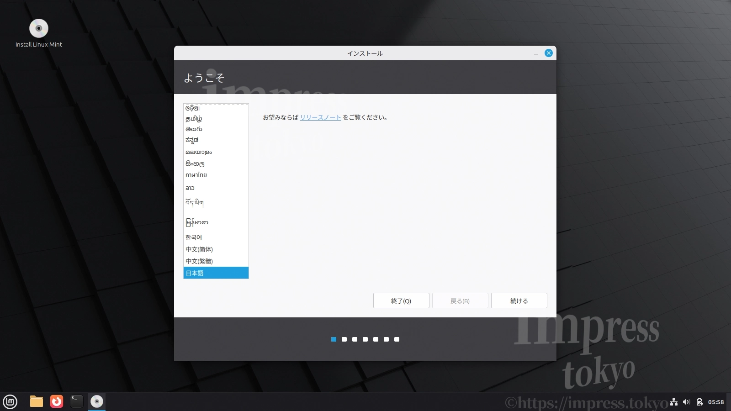Open the Install Linux Mint desktop icon
This screenshot has height=411, width=731.
39,33
